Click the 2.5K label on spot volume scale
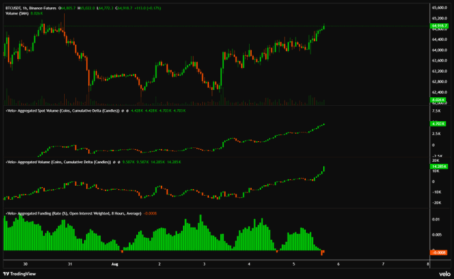 pyautogui.click(x=436, y=134)
